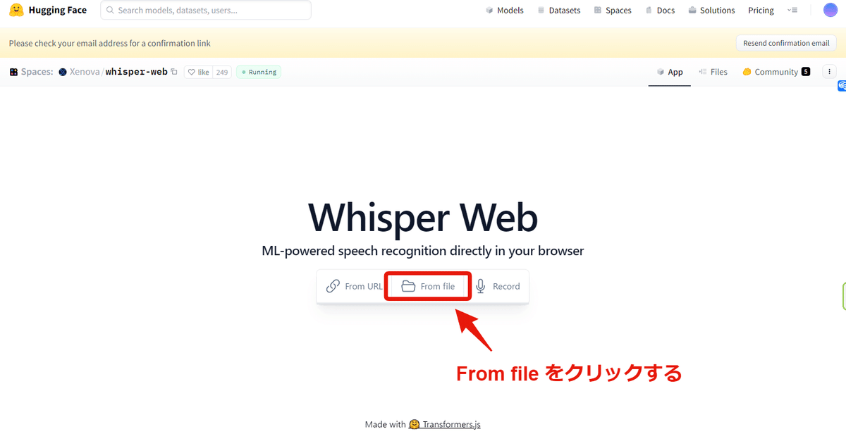Start recording with the Record microphone icon

tap(480, 286)
